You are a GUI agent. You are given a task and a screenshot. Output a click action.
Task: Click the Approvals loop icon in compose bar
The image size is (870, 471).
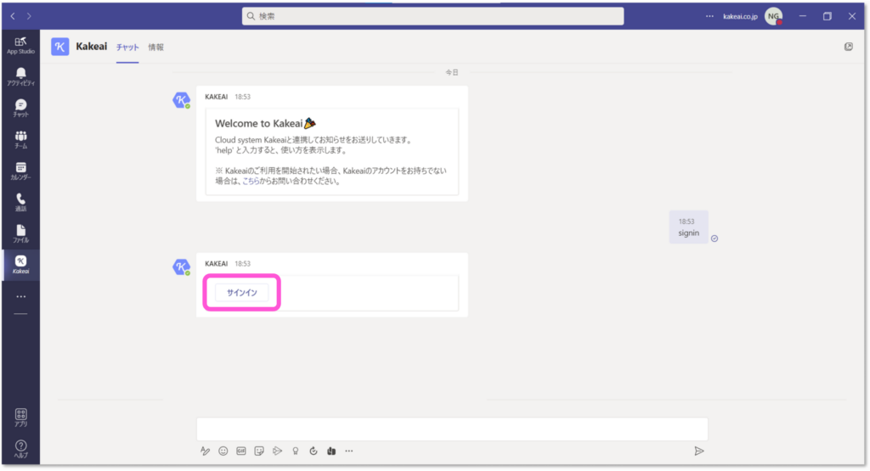click(314, 451)
